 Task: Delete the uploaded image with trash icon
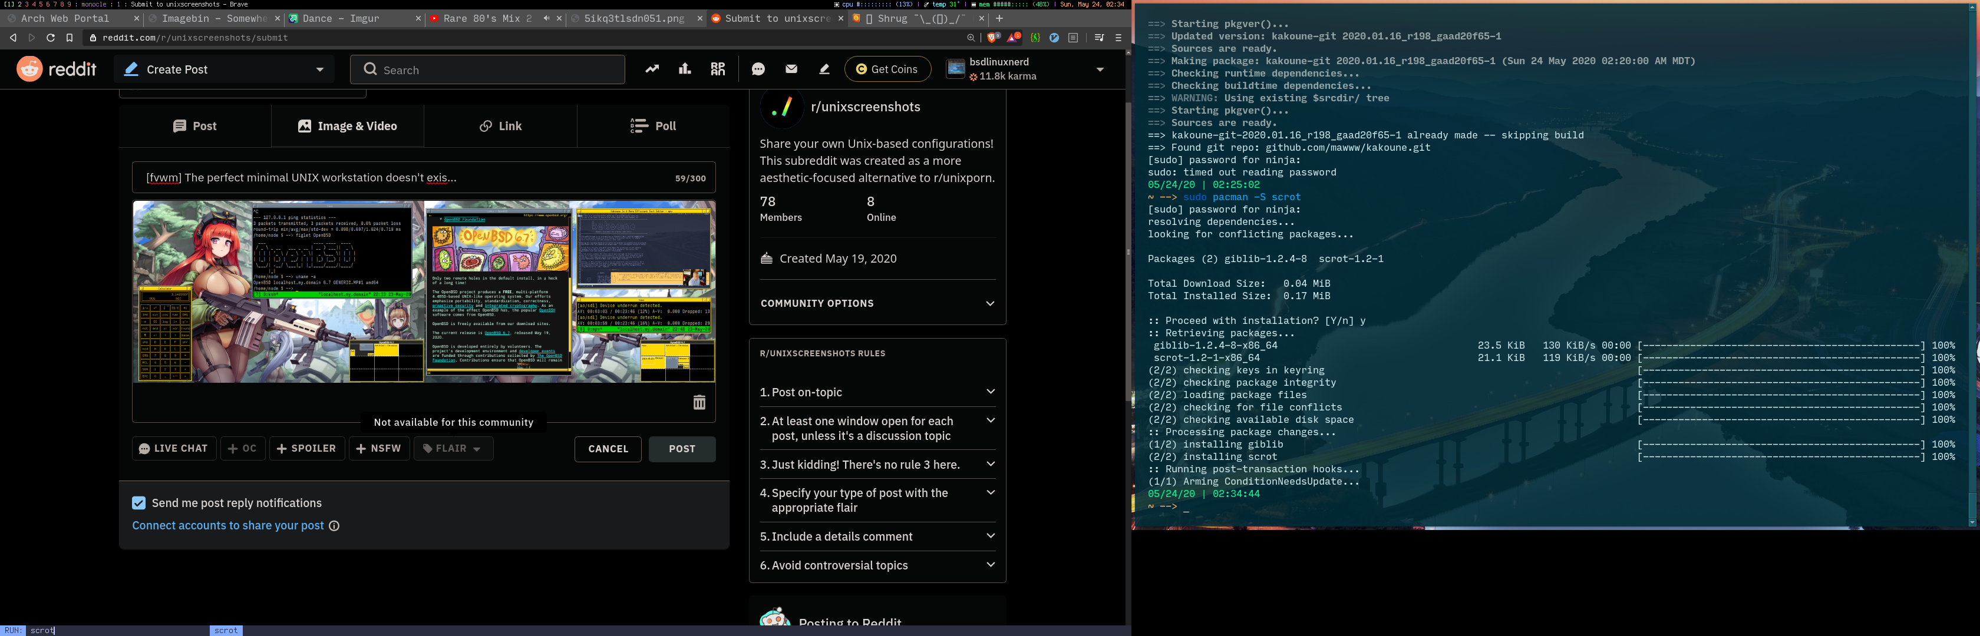[x=699, y=402]
